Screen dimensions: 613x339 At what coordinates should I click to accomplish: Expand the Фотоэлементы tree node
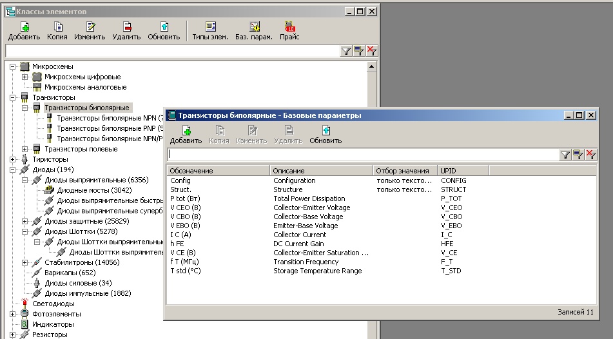12,314
